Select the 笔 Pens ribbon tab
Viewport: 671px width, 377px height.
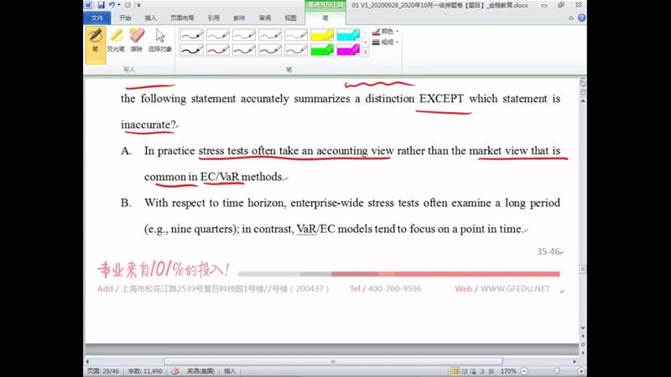point(325,18)
